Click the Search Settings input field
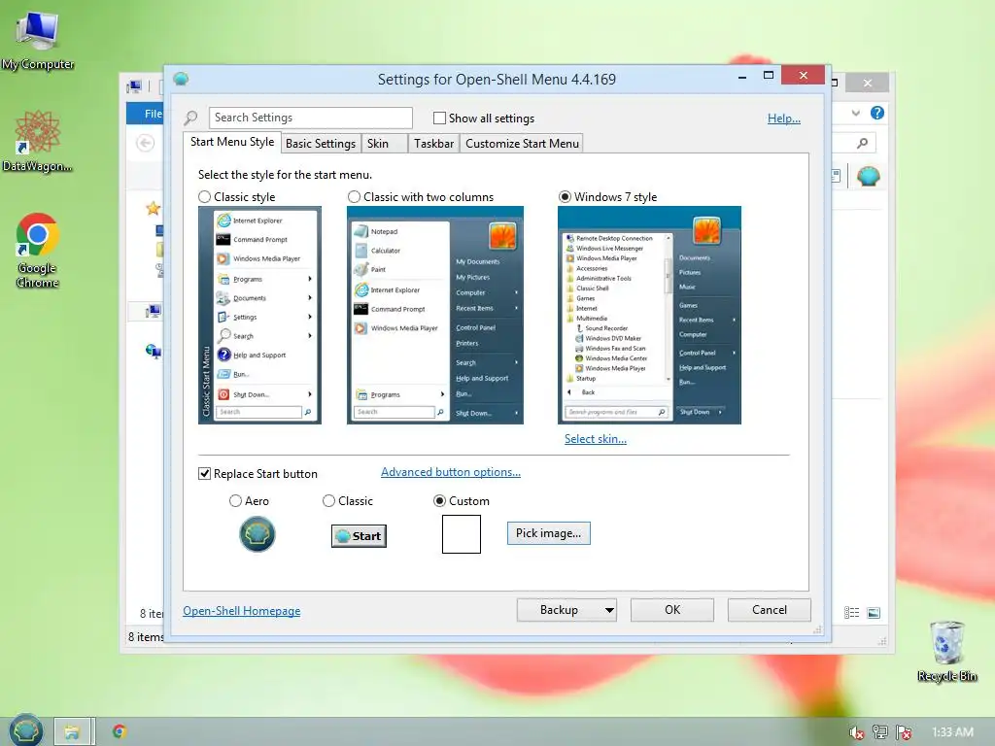 point(310,118)
